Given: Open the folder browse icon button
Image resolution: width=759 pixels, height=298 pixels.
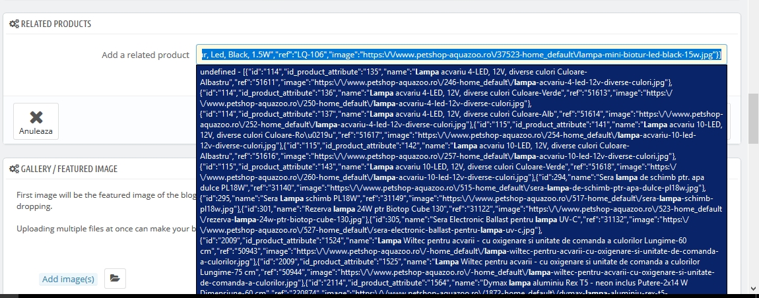Looking at the screenshot, I should [115, 279].
